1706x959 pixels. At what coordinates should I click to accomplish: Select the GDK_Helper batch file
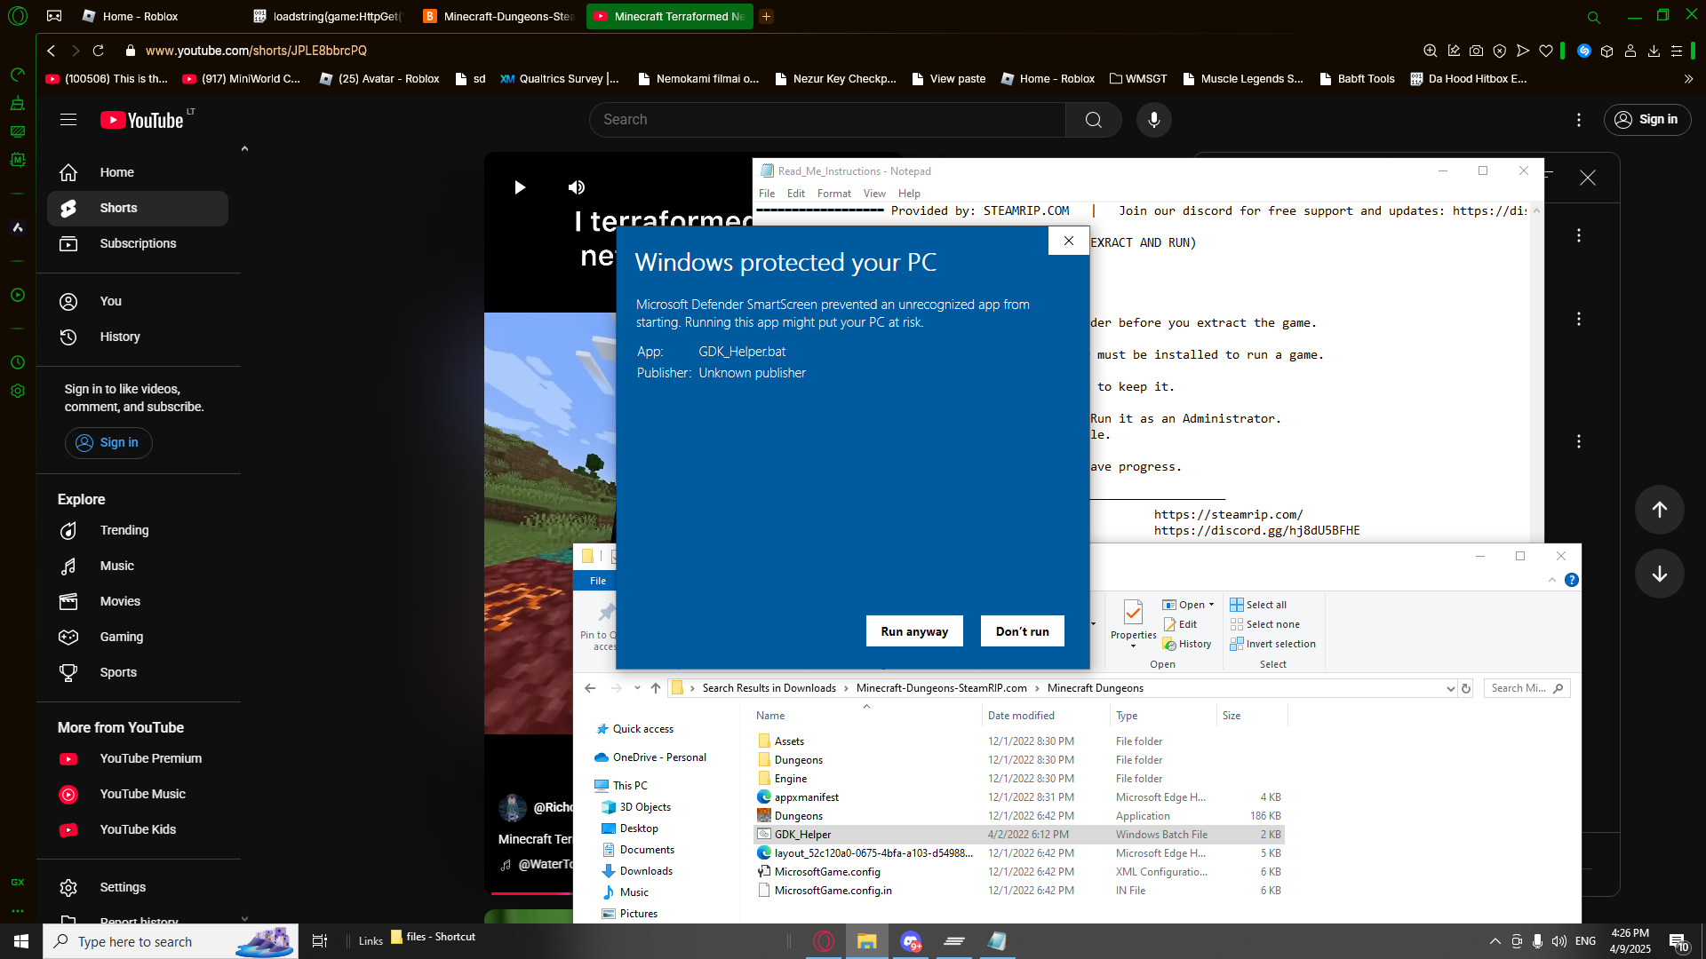point(1019,835)
